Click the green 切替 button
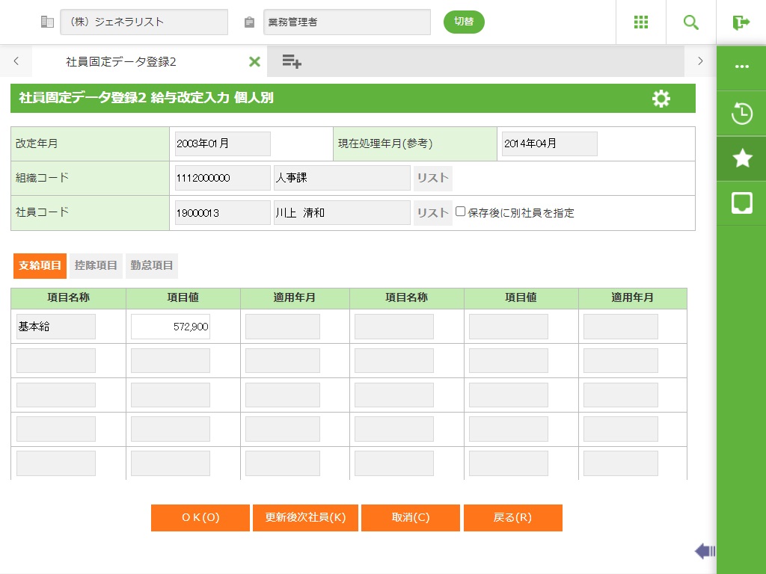The height and width of the screenshot is (574, 766). click(464, 22)
